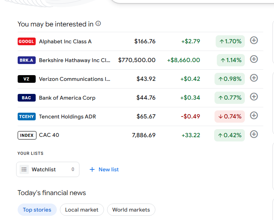Add Verizon Communications to watchlist

(254, 78)
